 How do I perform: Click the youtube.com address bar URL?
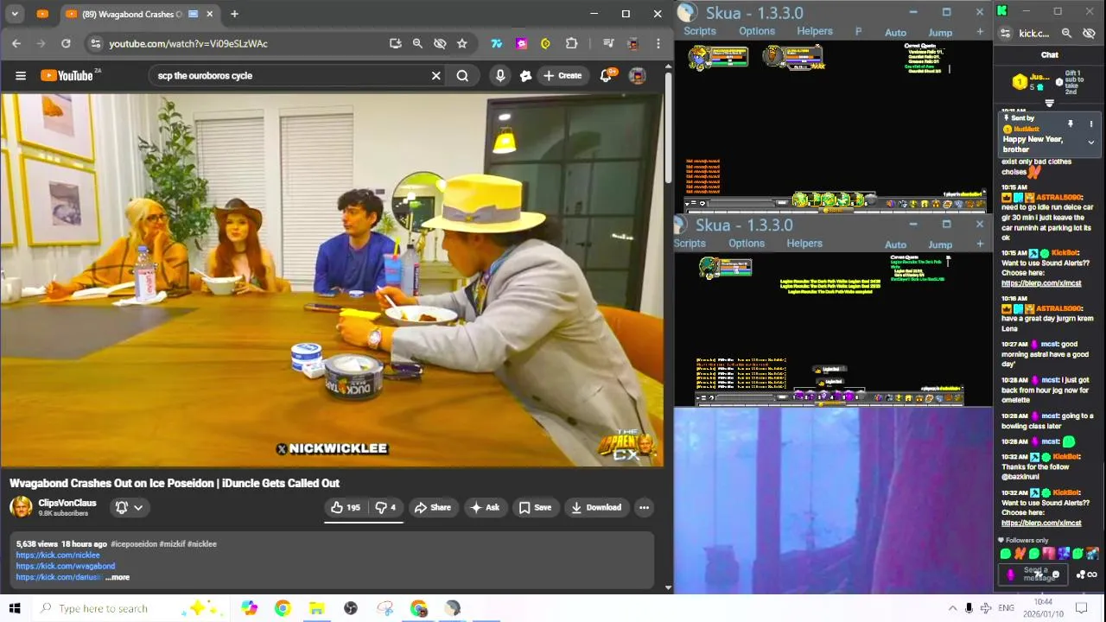tap(188, 43)
